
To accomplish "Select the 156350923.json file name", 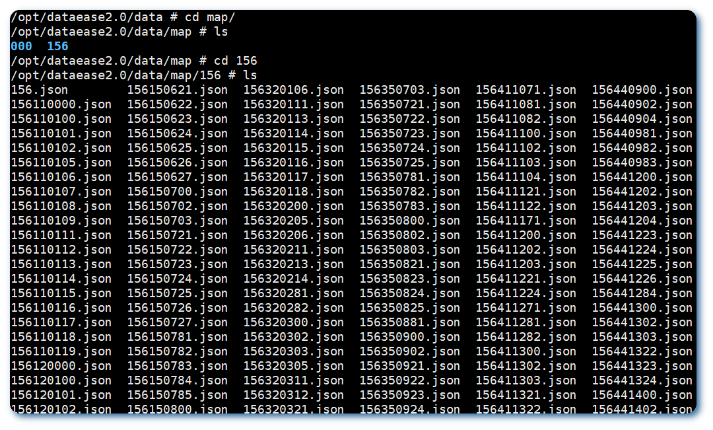I will click(x=410, y=396).
